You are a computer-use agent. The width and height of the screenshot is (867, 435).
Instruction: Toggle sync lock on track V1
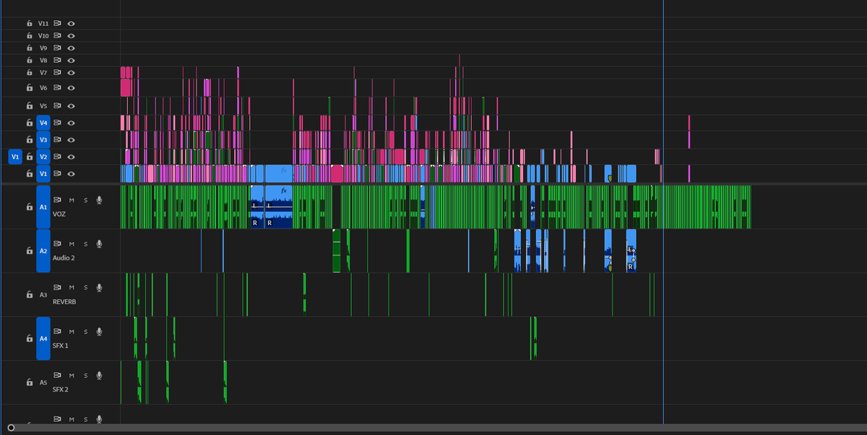coord(57,174)
